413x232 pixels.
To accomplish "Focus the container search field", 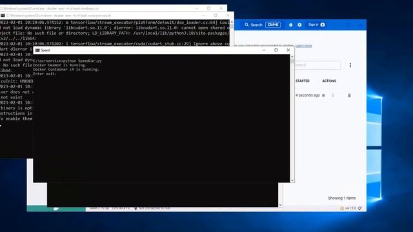I will (x=317, y=65).
